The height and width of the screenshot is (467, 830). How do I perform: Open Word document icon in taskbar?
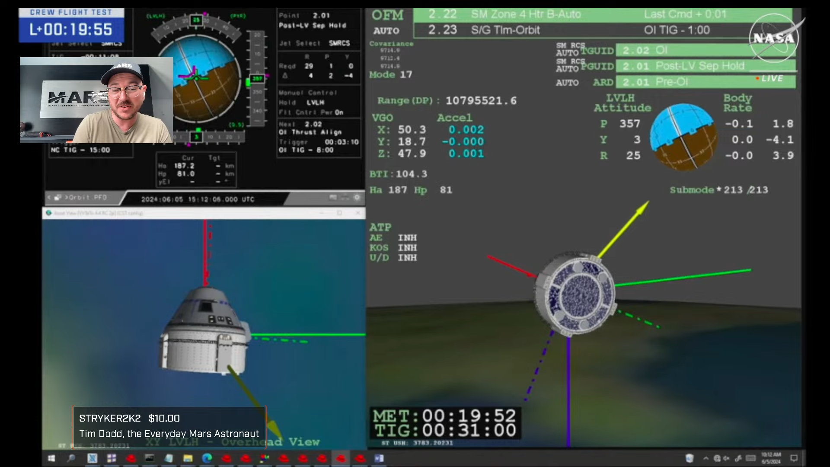(379, 458)
